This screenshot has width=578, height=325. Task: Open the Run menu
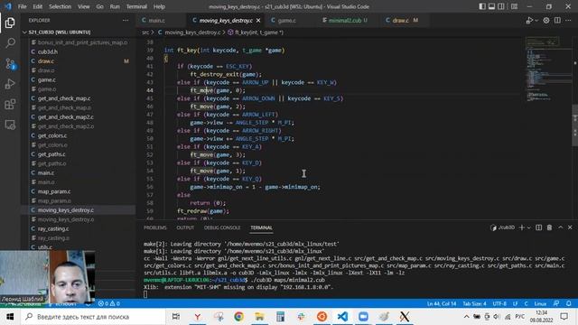115,6
